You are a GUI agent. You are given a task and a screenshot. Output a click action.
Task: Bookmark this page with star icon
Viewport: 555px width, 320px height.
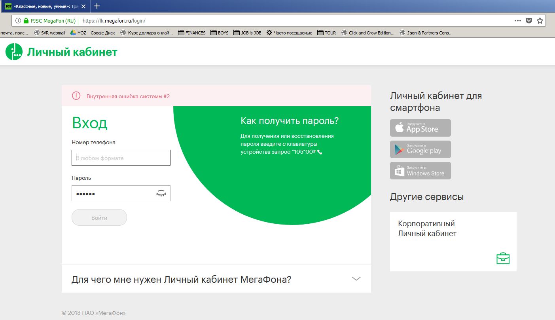(540, 21)
